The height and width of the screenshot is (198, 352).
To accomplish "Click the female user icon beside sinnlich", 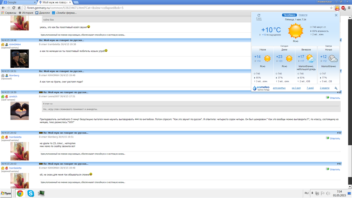I will coord(7,97).
